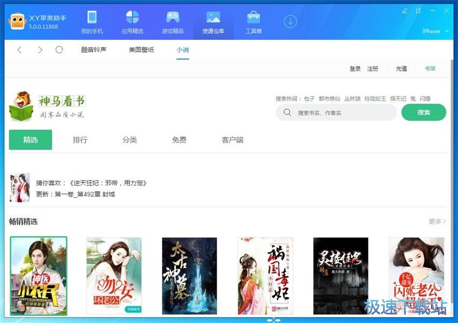Image resolution: width=458 pixels, height=323 pixels.
Task: Click hot keyword 丛林狼
Action: [352, 99]
